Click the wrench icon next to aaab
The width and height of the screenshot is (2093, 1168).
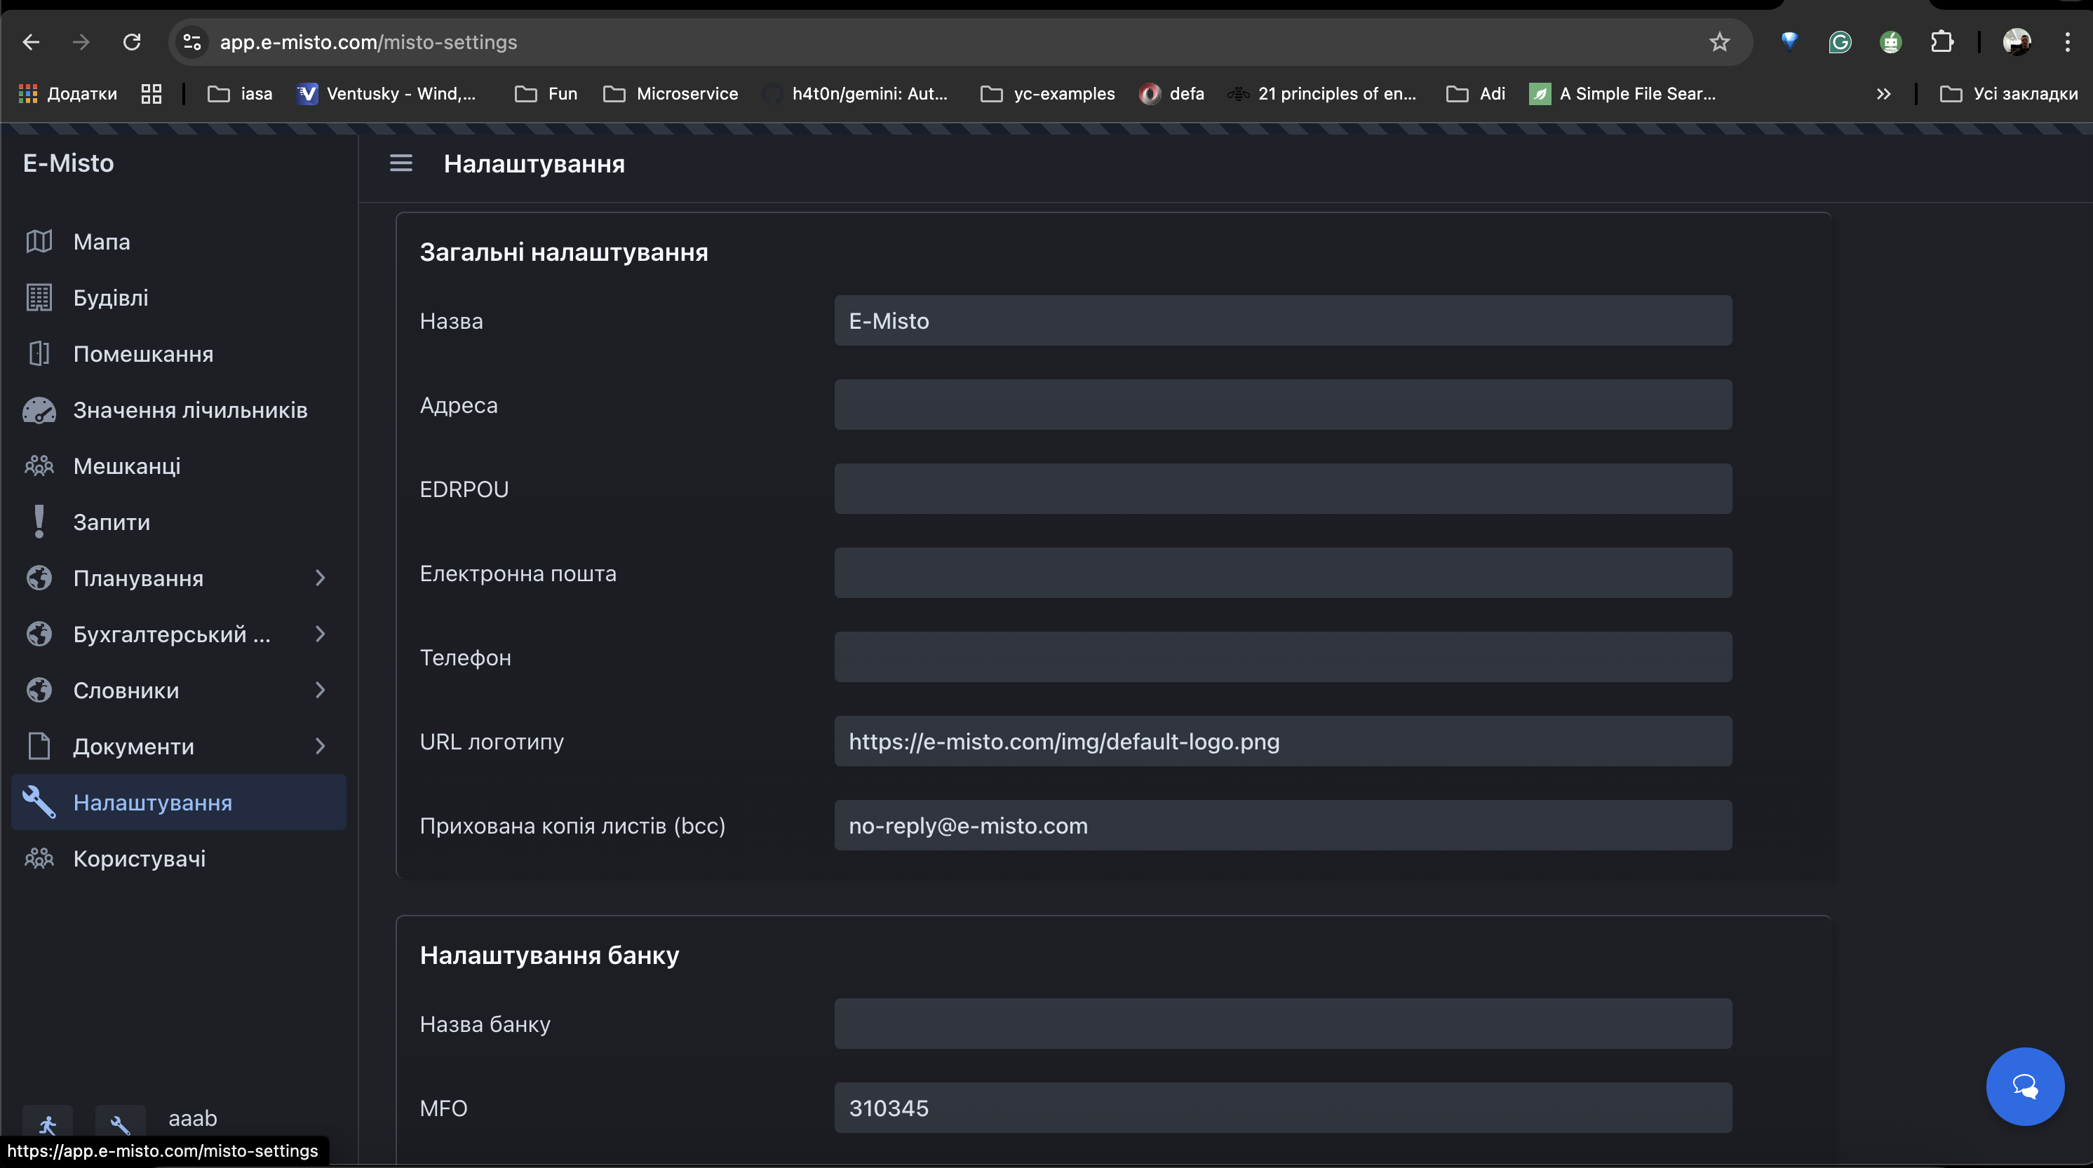tap(120, 1125)
